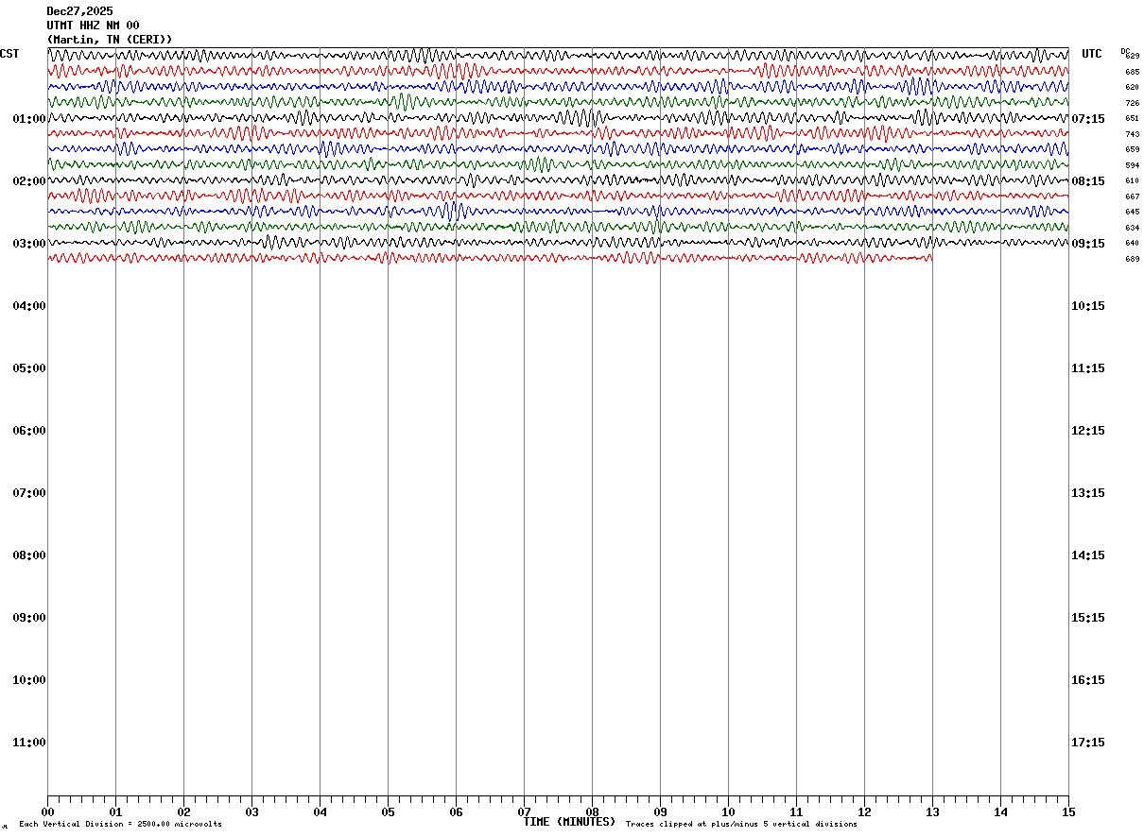Click the '12:15' UTC time label

click(1088, 431)
